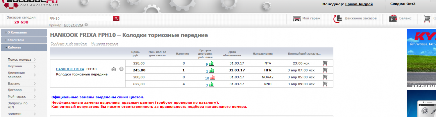Viewport: 436px width, 117px height.
Task: Open Баланс in the header
Action: point(405,18)
